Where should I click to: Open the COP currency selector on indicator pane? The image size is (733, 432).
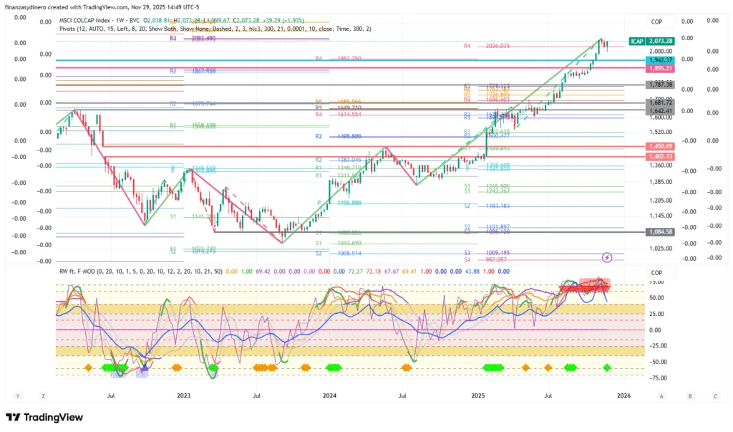656,273
